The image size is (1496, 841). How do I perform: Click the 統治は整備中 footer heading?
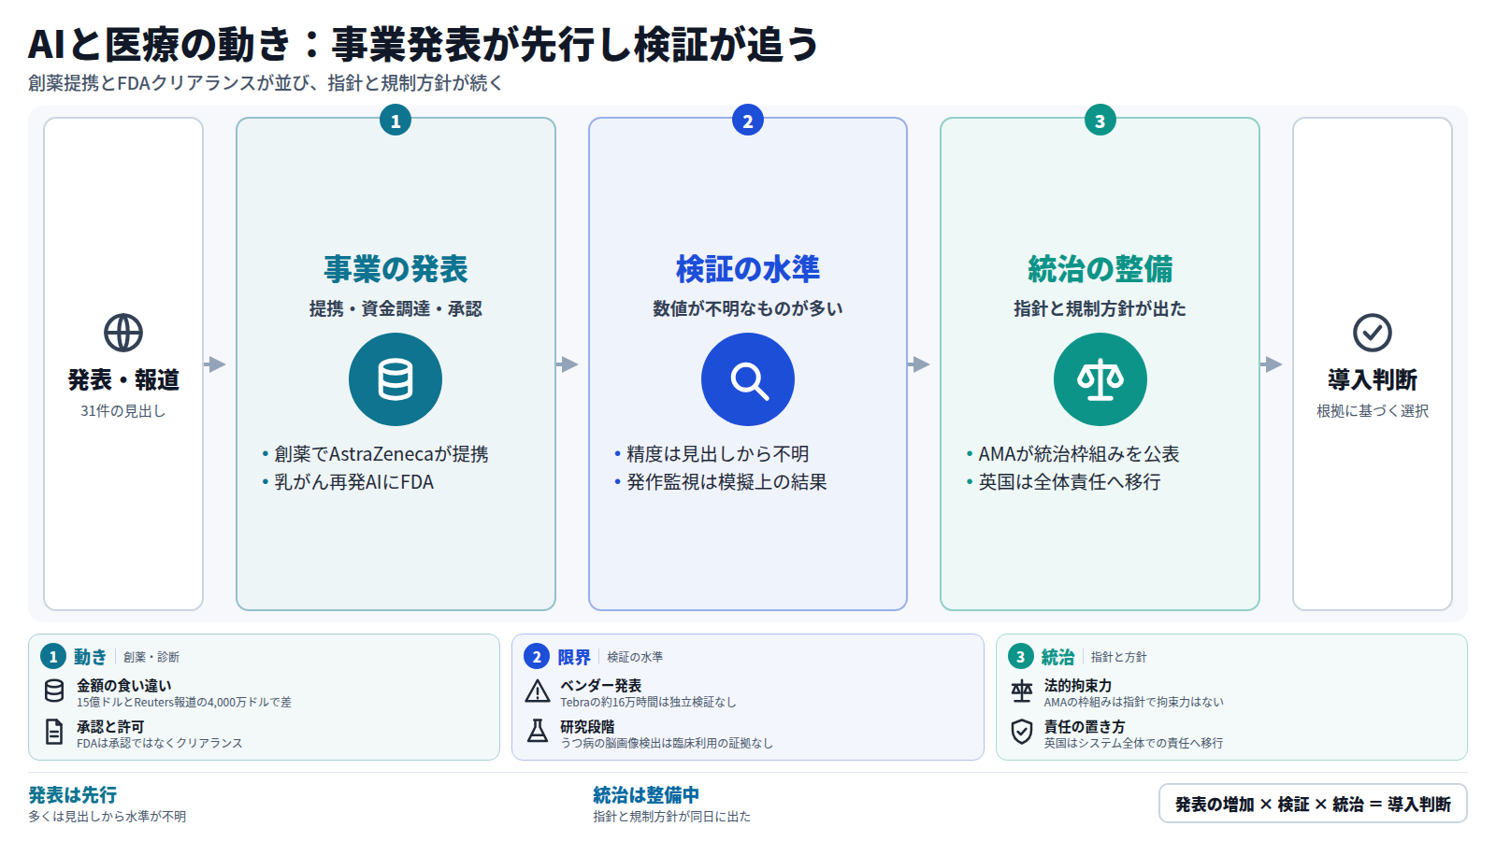646,795
